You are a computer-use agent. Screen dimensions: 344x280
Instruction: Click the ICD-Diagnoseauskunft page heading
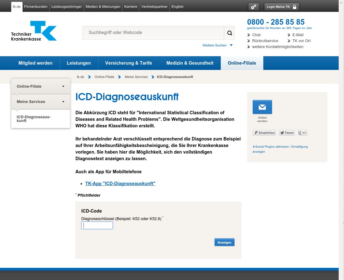tap(127, 97)
